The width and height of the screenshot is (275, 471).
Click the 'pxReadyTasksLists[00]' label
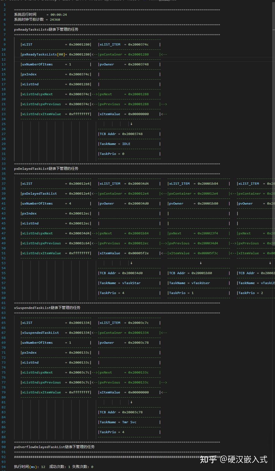43,54
